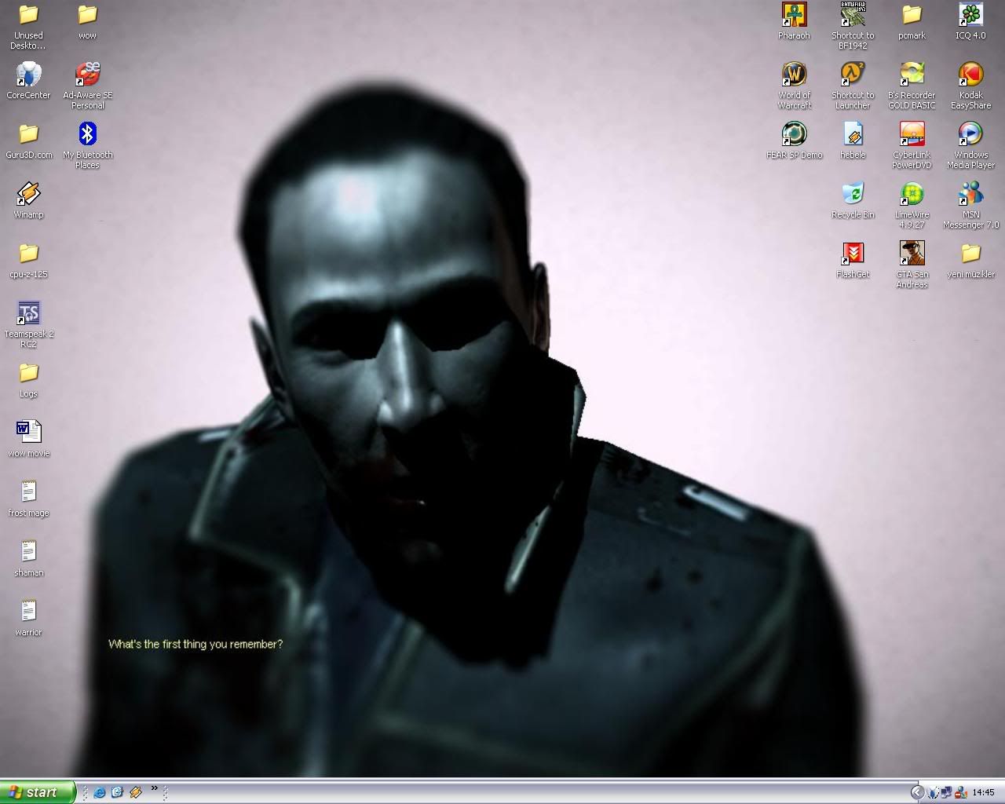Select the shaman text file

[28, 552]
